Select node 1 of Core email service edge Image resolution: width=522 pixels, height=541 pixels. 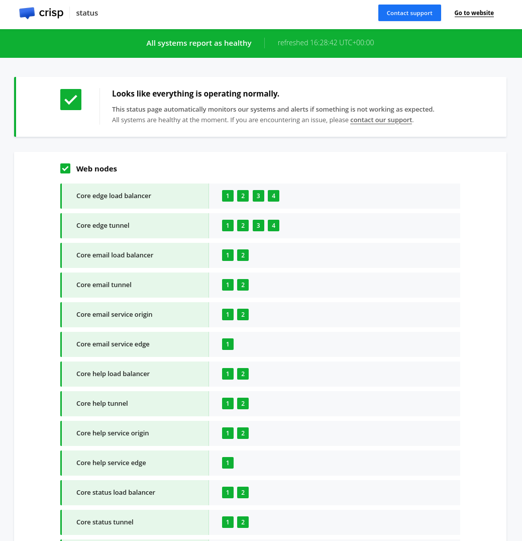tap(228, 344)
